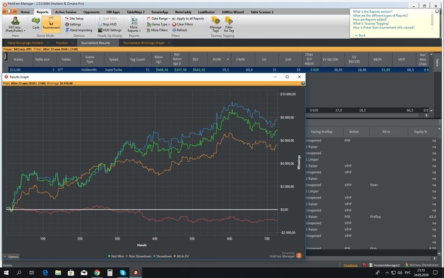
Task: Open Manage Tags
Action: (x=216, y=24)
